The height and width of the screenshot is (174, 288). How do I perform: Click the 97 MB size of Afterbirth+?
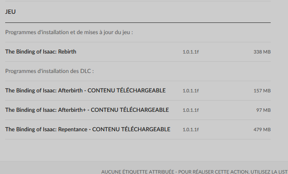tap(263, 110)
